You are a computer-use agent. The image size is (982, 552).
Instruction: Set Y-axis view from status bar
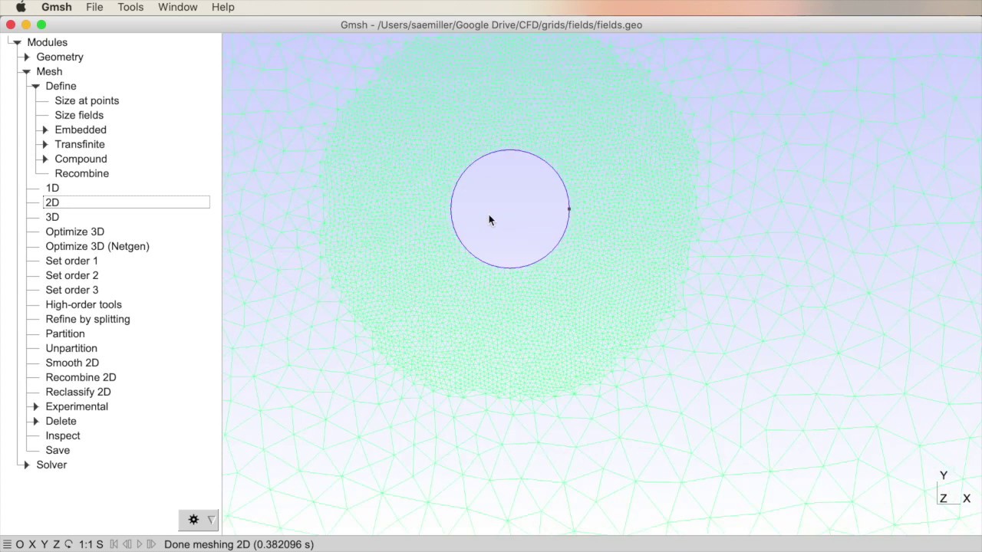pos(44,544)
